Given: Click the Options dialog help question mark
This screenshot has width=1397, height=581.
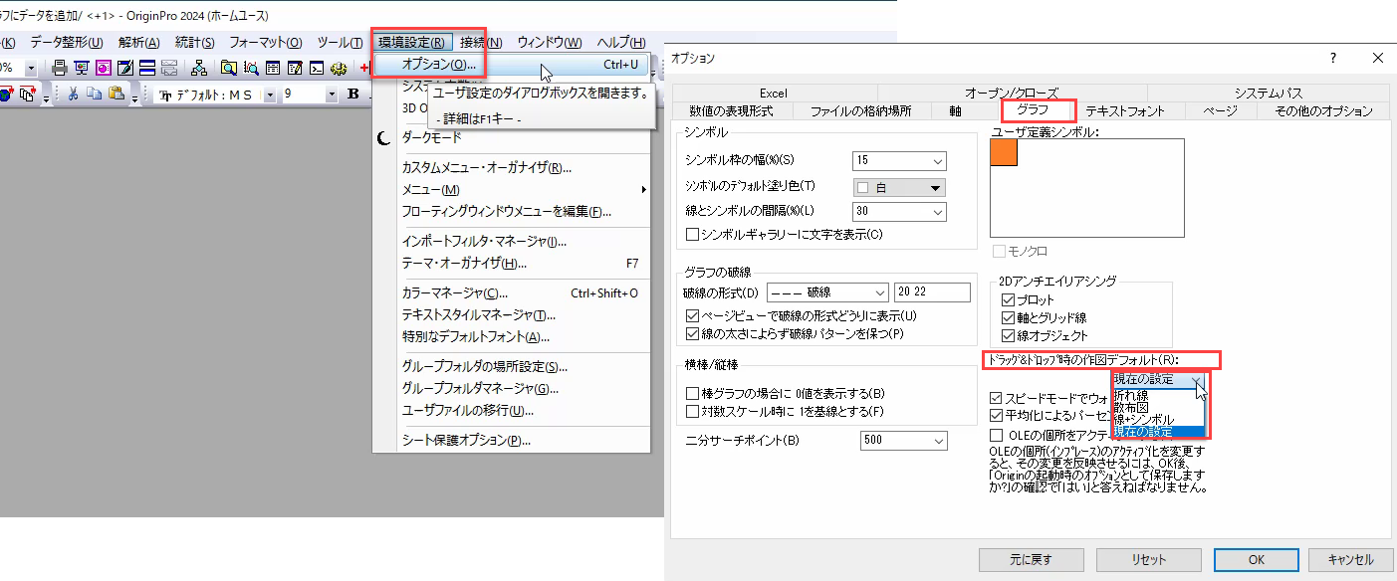Looking at the screenshot, I should coord(1333,58).
